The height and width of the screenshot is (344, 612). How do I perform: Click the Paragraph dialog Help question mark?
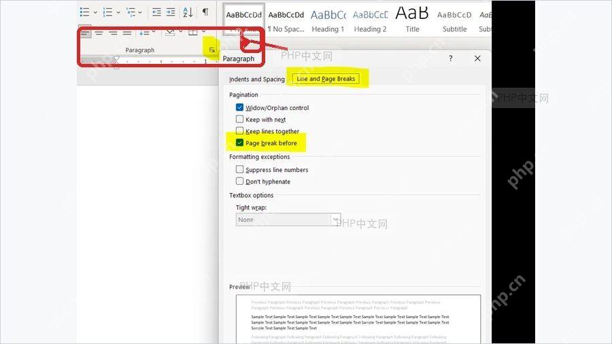point(451,58)
